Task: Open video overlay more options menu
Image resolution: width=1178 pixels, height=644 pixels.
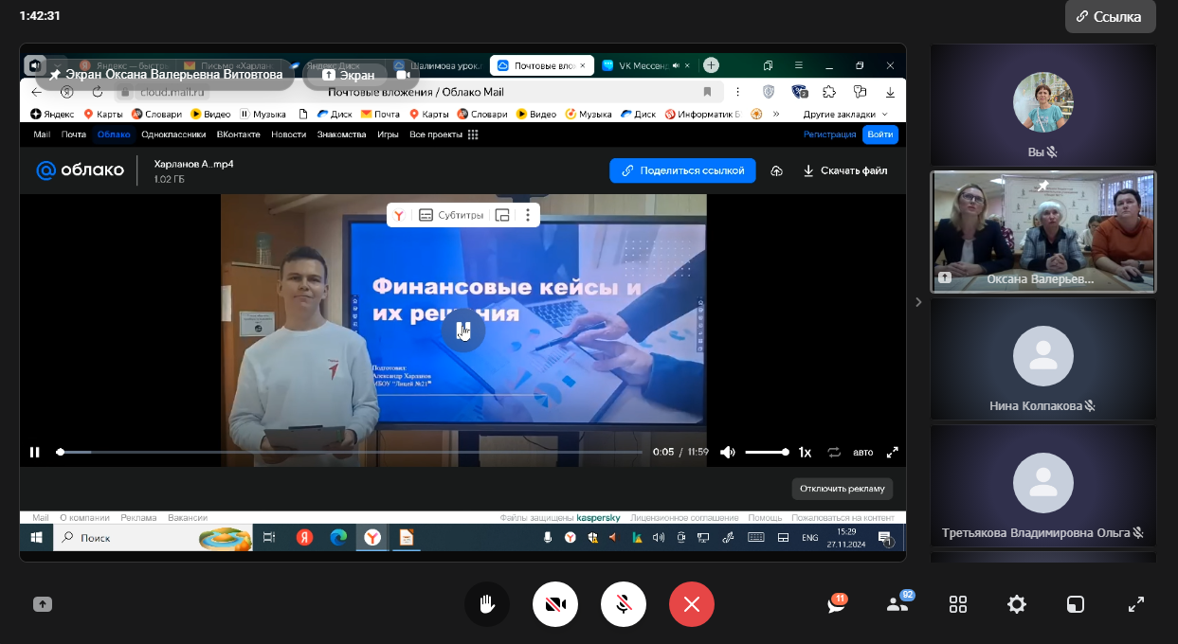Action: point(528,215)
